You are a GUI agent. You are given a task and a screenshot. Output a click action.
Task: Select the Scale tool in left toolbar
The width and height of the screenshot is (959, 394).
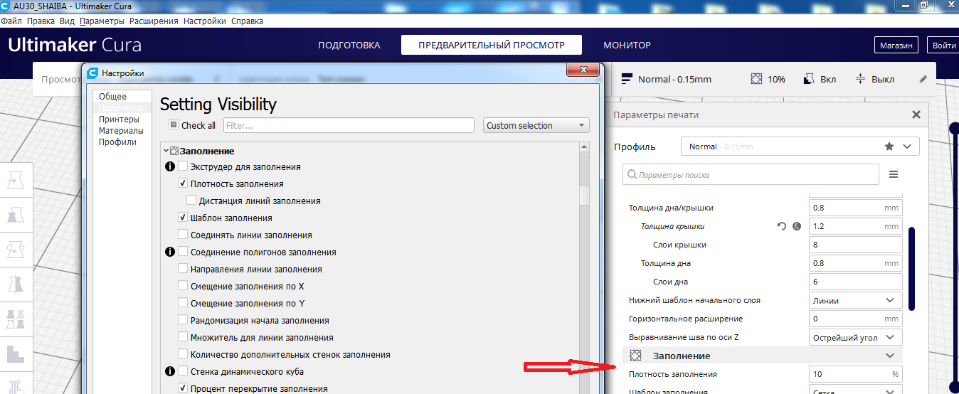pos(16,216)
